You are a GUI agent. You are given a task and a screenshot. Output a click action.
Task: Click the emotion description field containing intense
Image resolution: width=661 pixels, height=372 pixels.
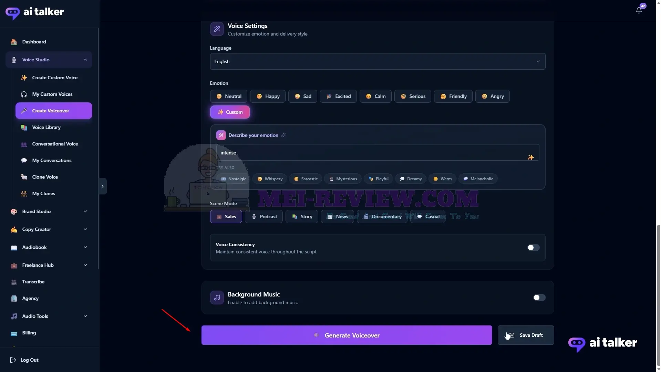[x=378, y=152]
